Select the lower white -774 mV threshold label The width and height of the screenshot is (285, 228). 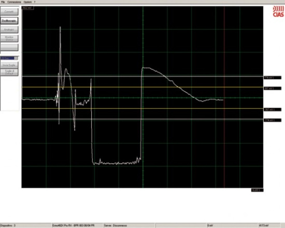coord(272,120)
